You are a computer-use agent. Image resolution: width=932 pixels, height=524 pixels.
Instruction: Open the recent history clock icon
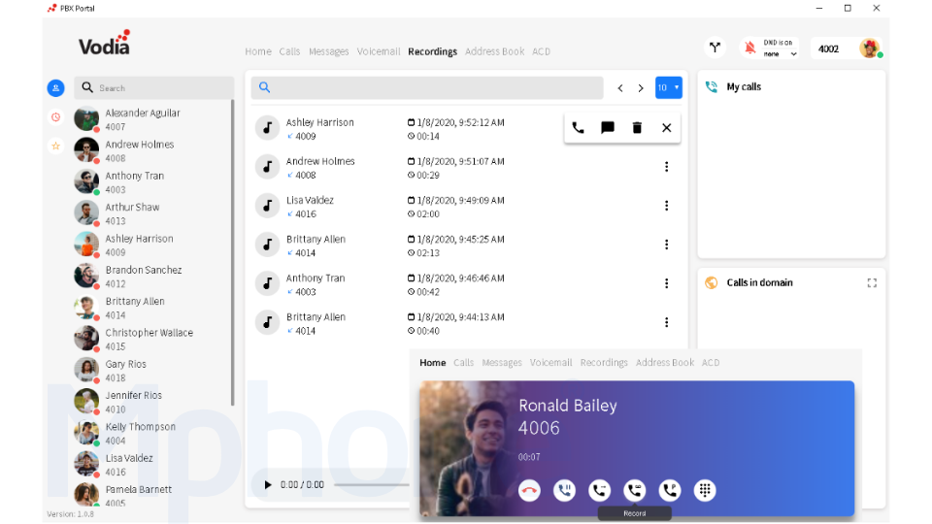point(56,117)
